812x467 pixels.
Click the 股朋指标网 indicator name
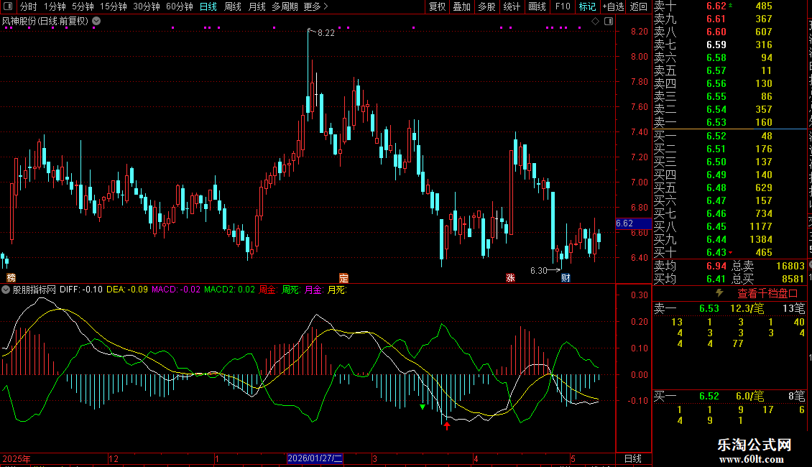coord(34,290)
